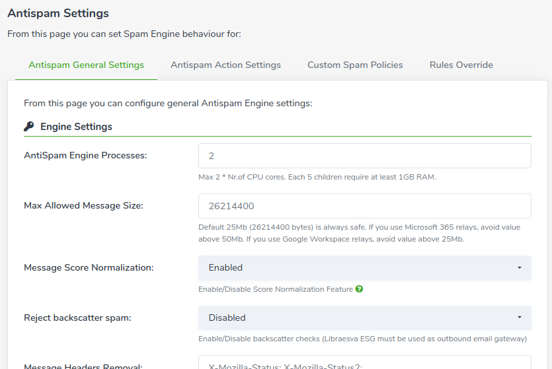Open the Antispam General Settings tab
The width and height of the screenshot is (552, 369).
pyautogui.click(x=86, y=65)
